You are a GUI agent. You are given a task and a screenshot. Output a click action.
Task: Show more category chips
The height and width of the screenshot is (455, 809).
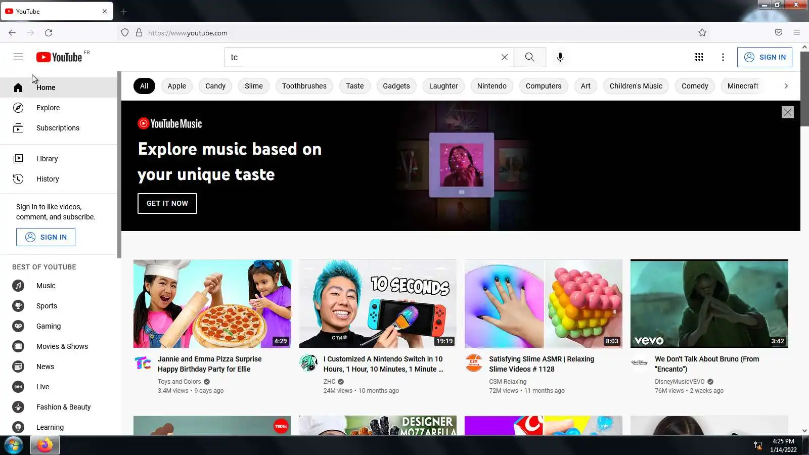(786, 86)
